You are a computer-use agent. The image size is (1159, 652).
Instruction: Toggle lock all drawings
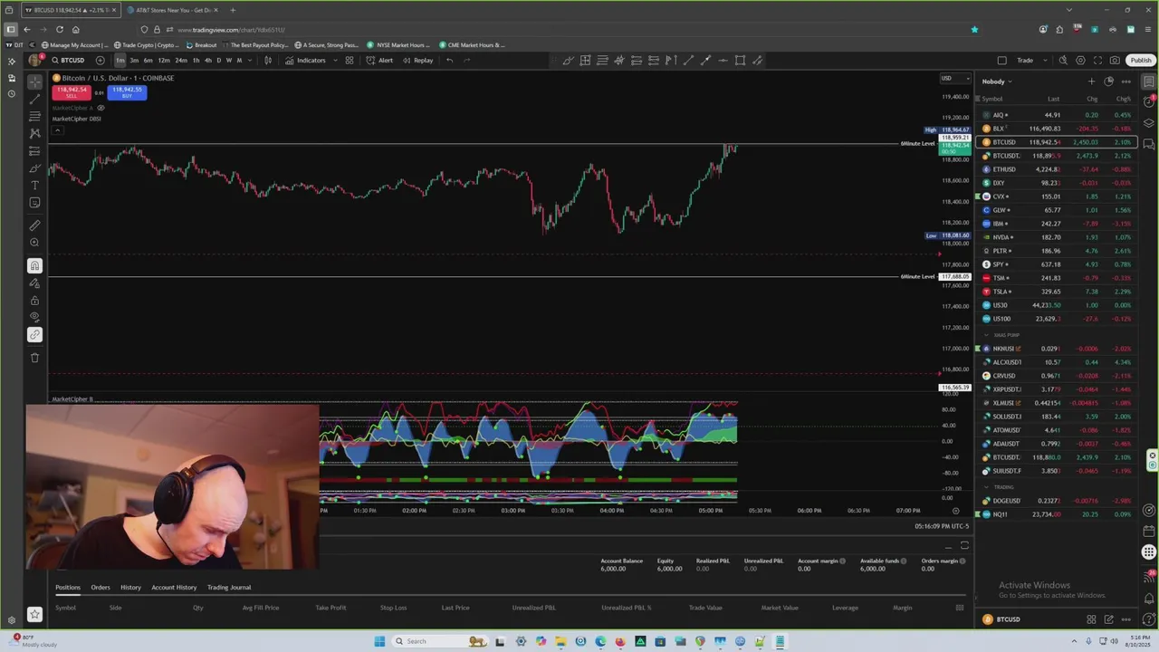tap(34, 300)
